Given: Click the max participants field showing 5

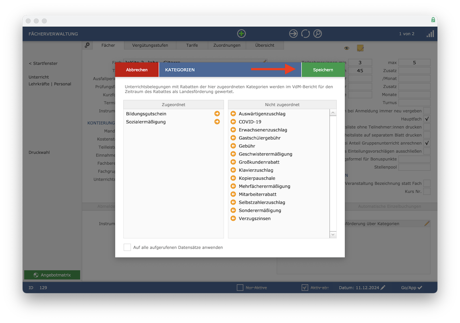Looking at the screenshot, I should [x=414, y=62].
